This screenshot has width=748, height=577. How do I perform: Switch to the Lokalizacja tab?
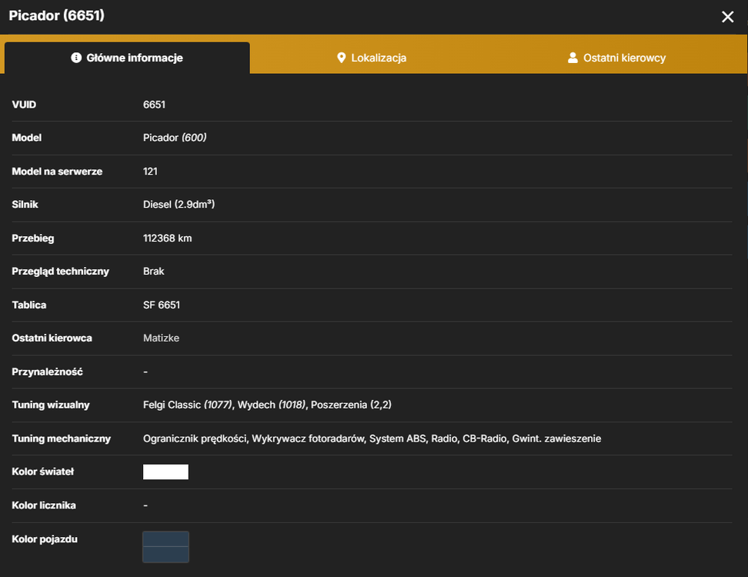pyautogui.click(x=372, y=58)
